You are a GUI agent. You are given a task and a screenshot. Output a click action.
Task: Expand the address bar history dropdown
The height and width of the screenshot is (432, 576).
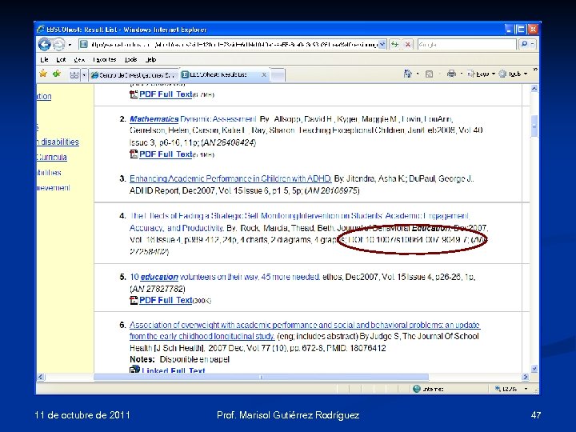pos(382,45)
